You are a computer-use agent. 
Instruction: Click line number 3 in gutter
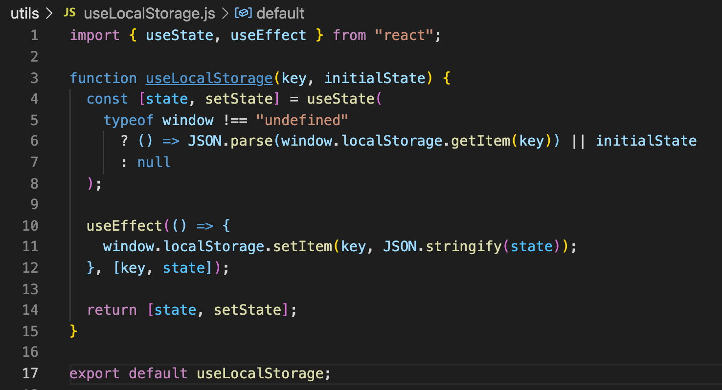point(34,78)
